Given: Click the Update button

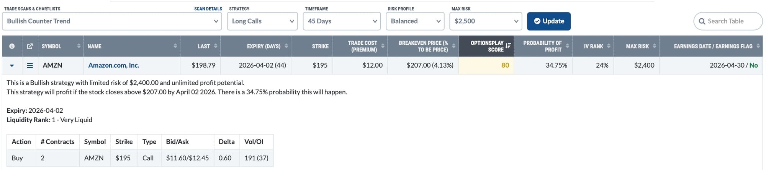Looking at the screenshot, I should 548,21.
